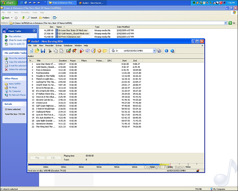
Task: Close the Audio1 document with inner X
Action: click(x=202, y=46)
